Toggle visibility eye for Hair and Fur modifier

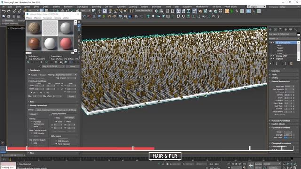pyautogui.click(x=270, y=43)
